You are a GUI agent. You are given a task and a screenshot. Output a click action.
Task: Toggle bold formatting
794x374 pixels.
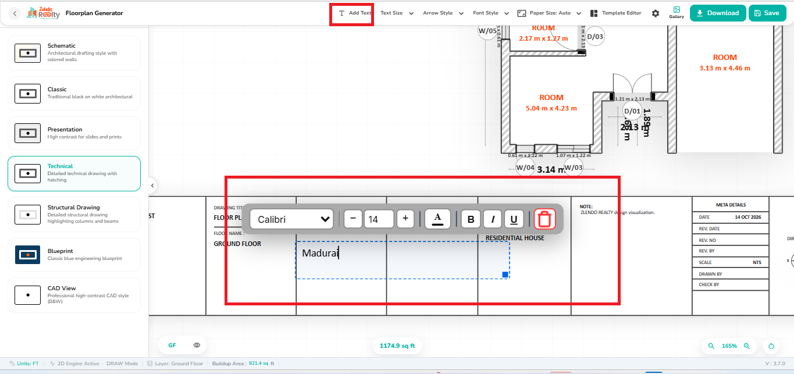click(x=471, y=219)
